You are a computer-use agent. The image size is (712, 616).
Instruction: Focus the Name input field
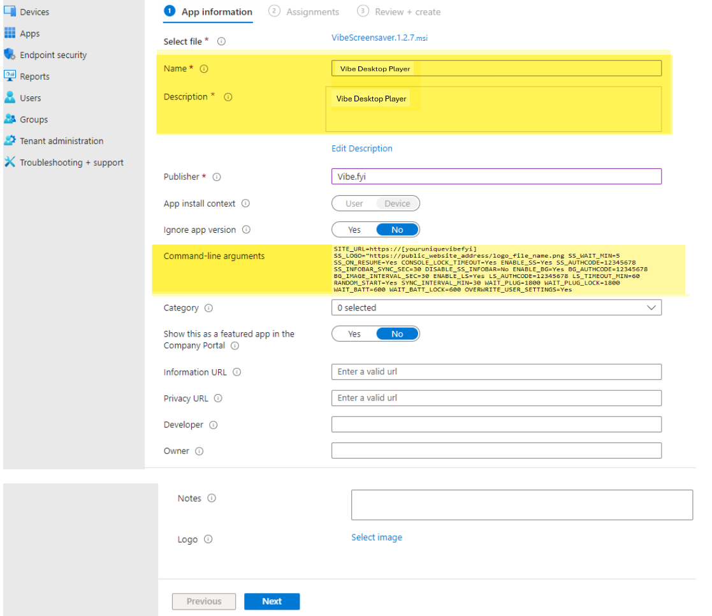click(497, 68)
